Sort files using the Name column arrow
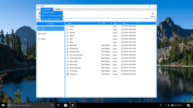Viewport: 193px width, 108px height. (x=98, y=24)
